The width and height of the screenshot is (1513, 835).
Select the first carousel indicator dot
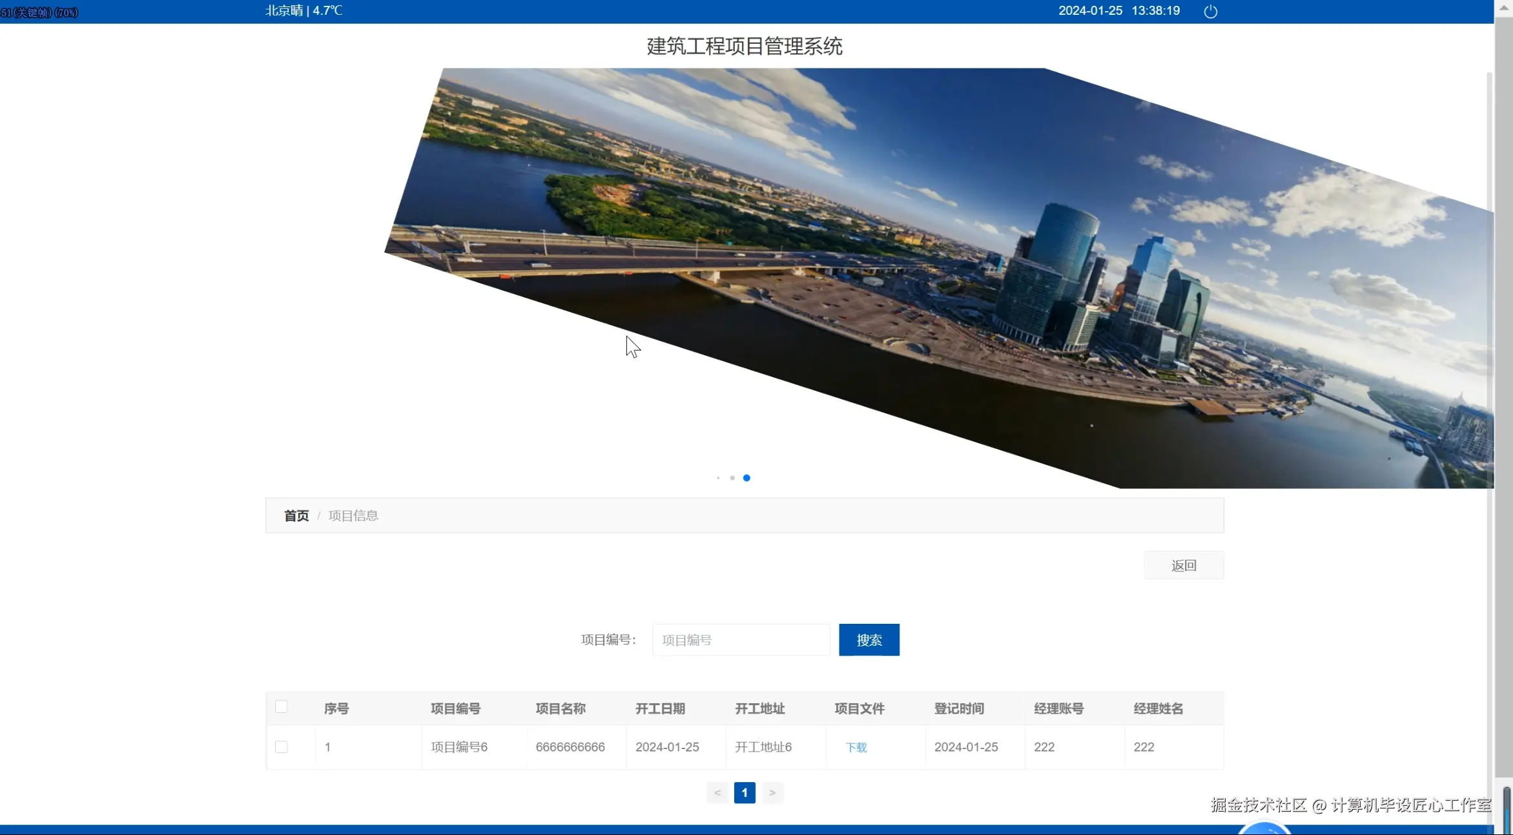click(718, 478)
